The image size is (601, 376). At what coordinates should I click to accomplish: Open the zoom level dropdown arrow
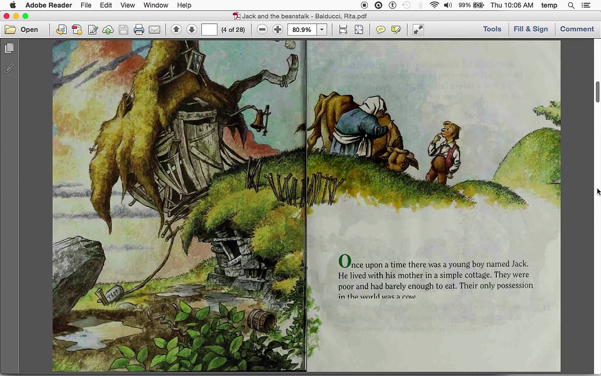pos(322,30)
